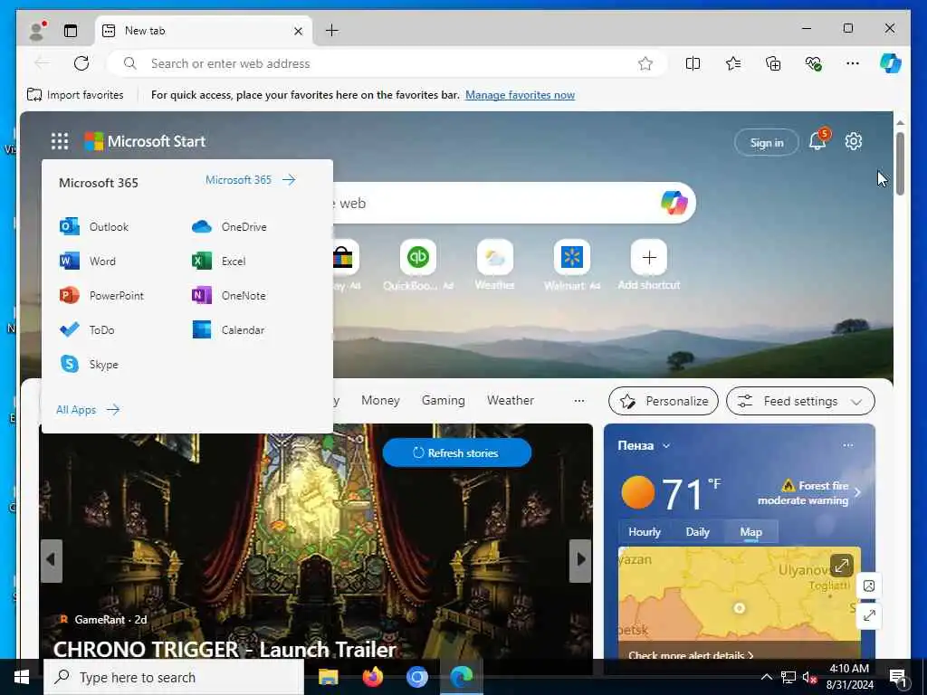Image resolution: width=927 pixels, height=695 pixels.
Task: Open page settings gear icon
Action: point(853,141)
